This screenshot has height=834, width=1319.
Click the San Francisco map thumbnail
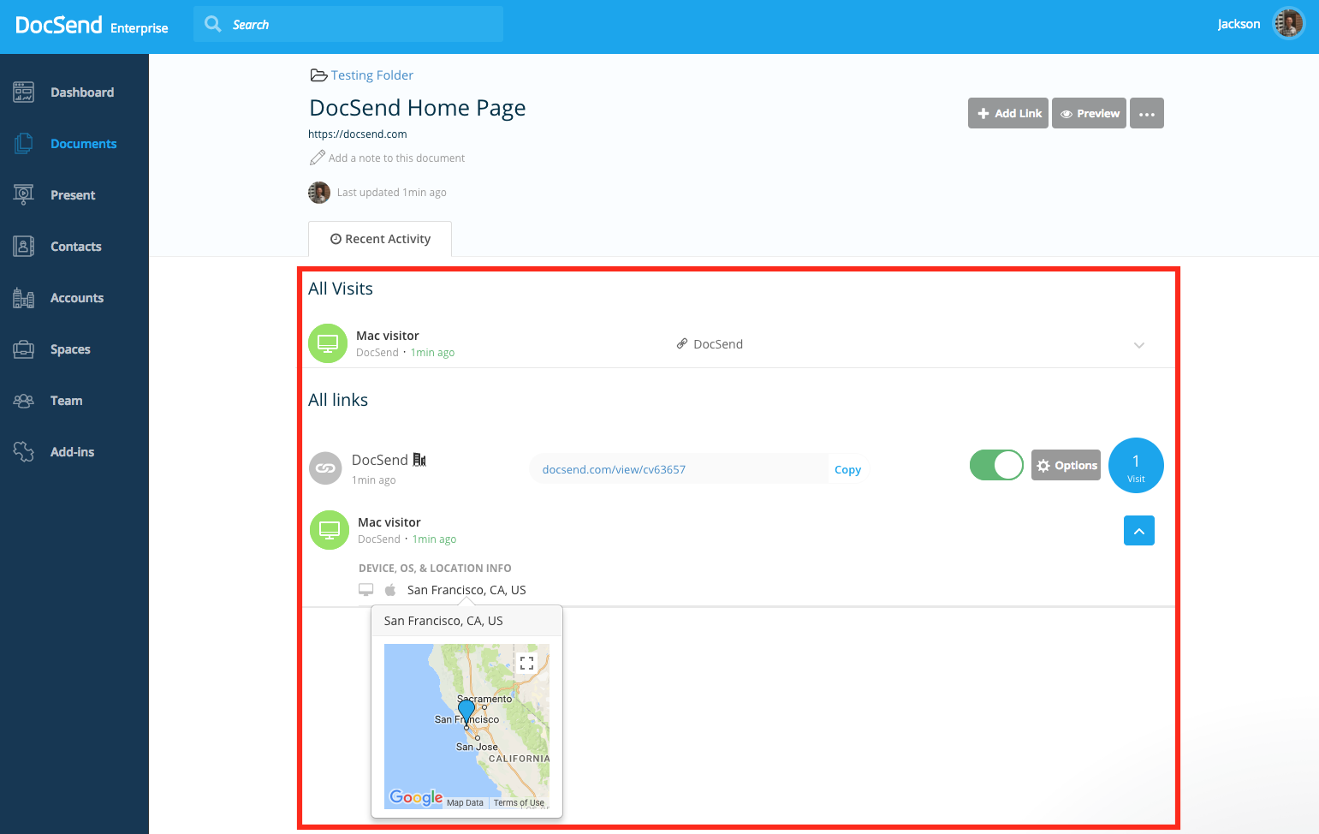466,726
